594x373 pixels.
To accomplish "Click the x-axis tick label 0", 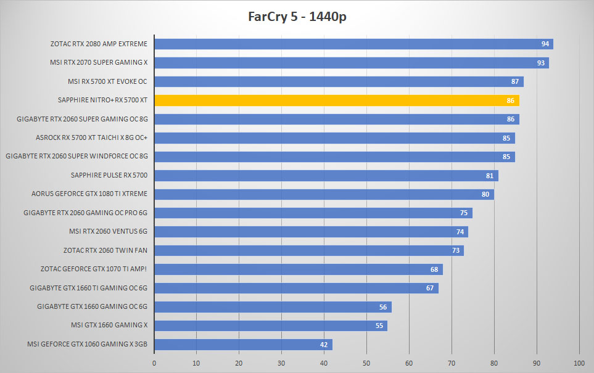I will point(154,363).
